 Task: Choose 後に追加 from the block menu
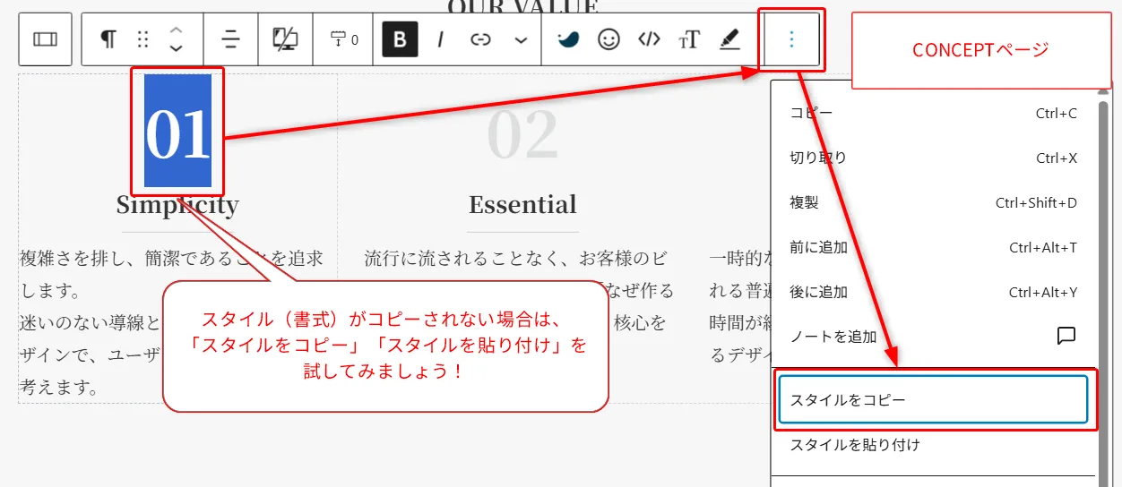(933, 292)
